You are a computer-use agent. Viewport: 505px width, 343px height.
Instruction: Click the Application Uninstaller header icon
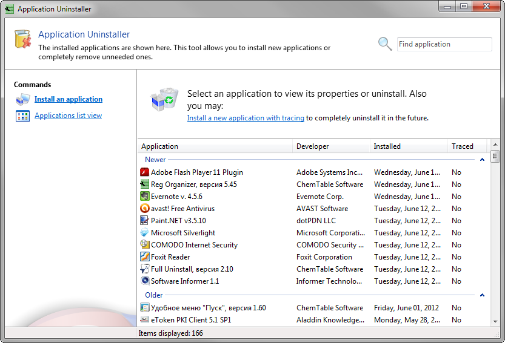tap(23, 39)
